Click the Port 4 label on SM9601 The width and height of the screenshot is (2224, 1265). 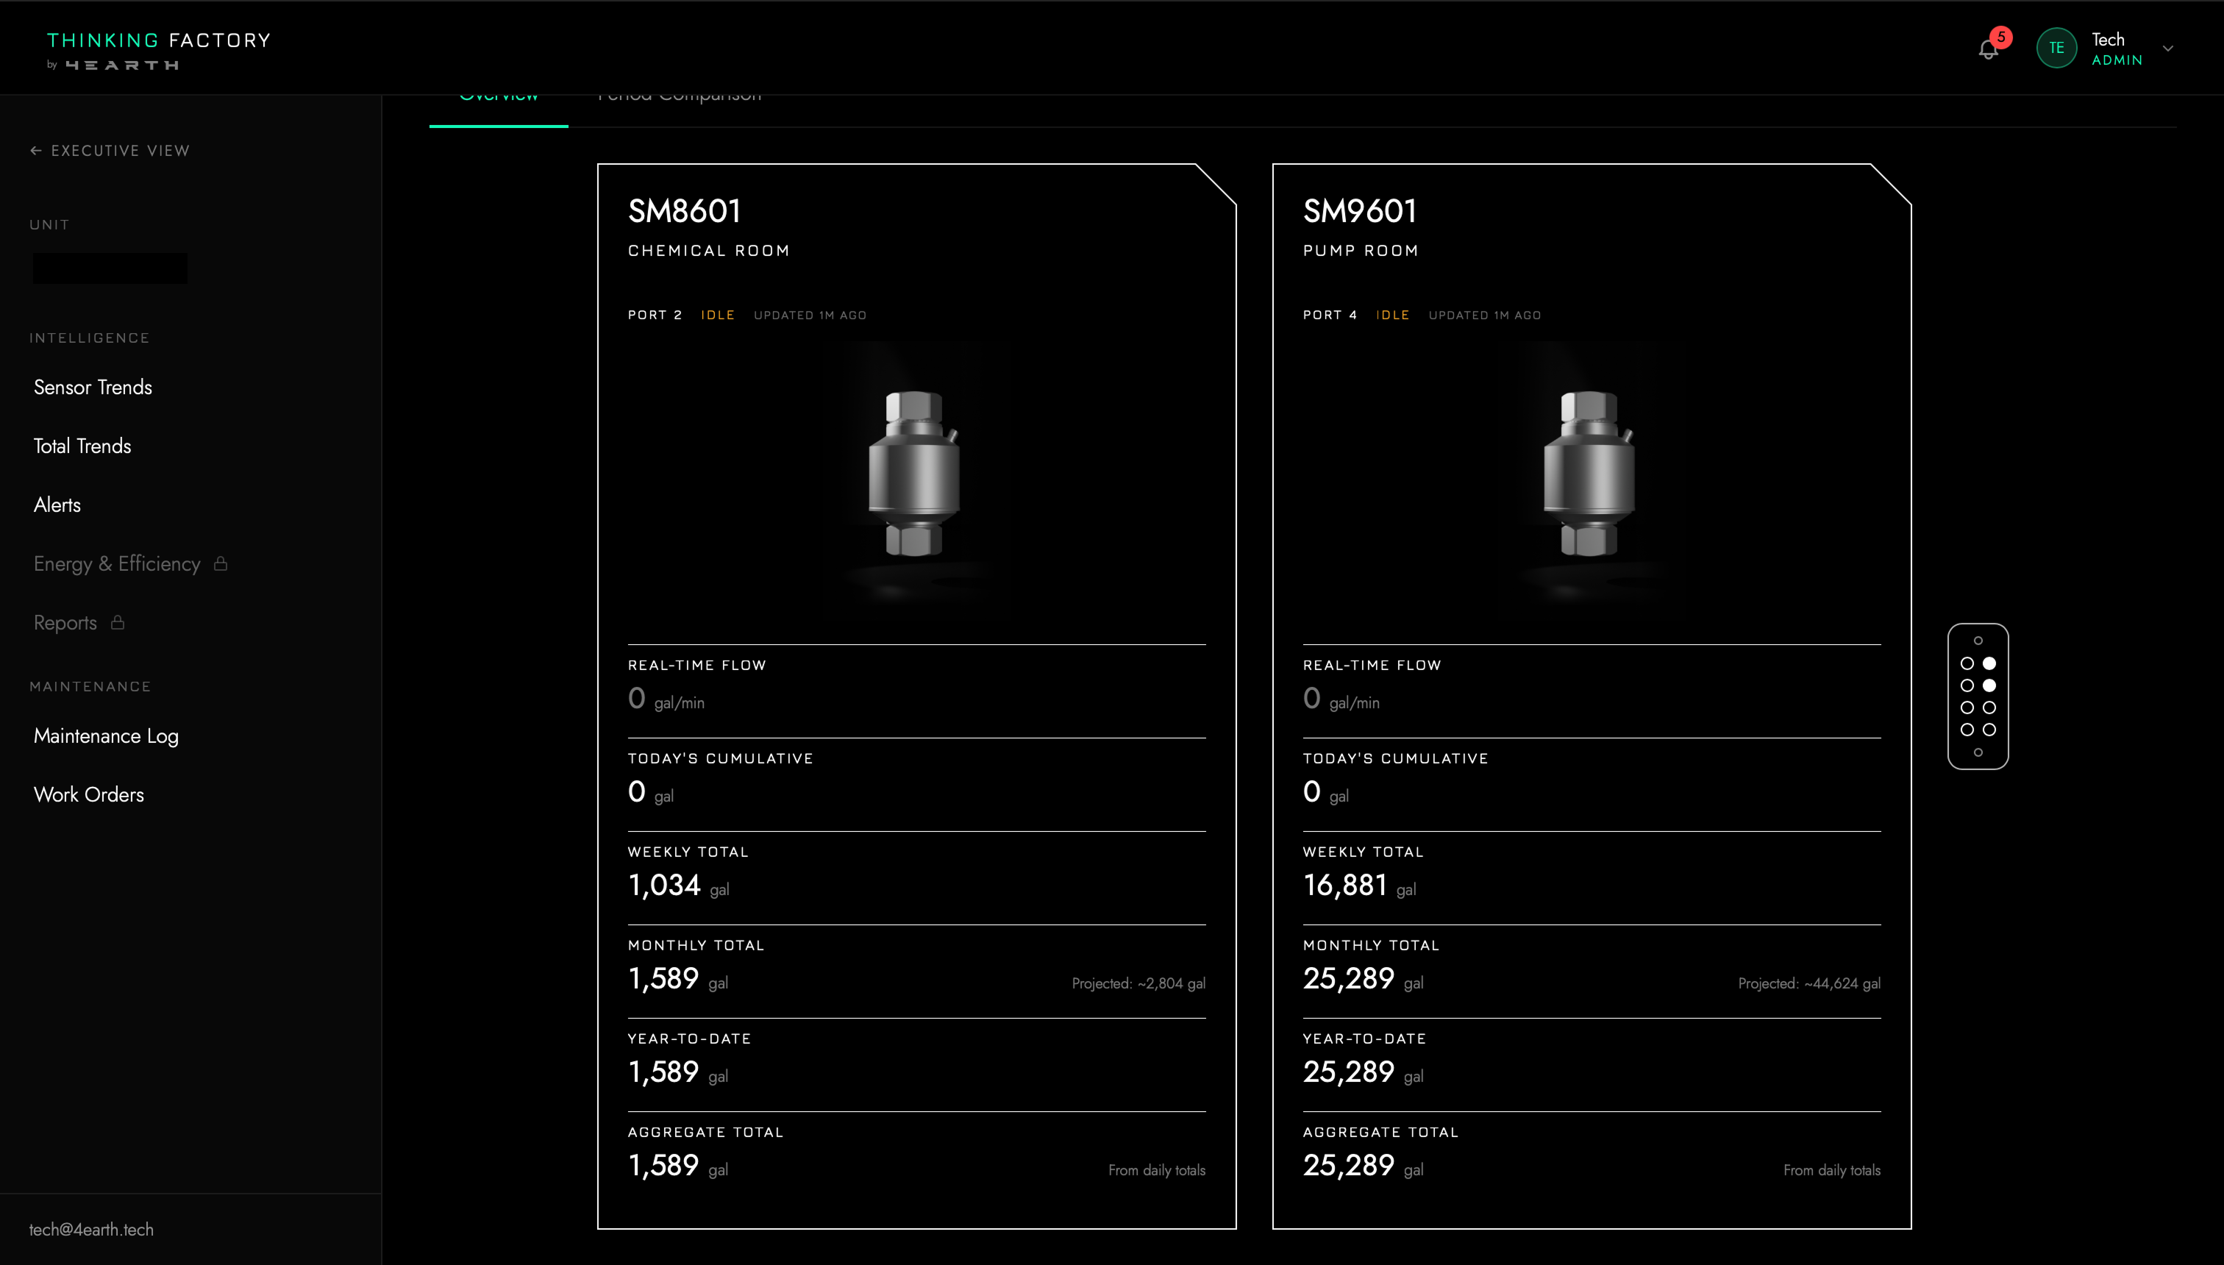[x=1330, y=315]
